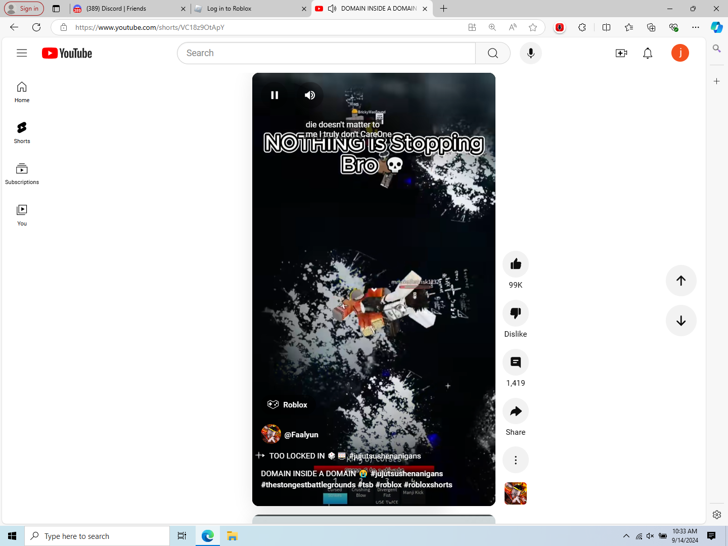Open the tab actions menu
Image resolution: width=728 pixels, height=546 pixels.
tap(56, 9)
